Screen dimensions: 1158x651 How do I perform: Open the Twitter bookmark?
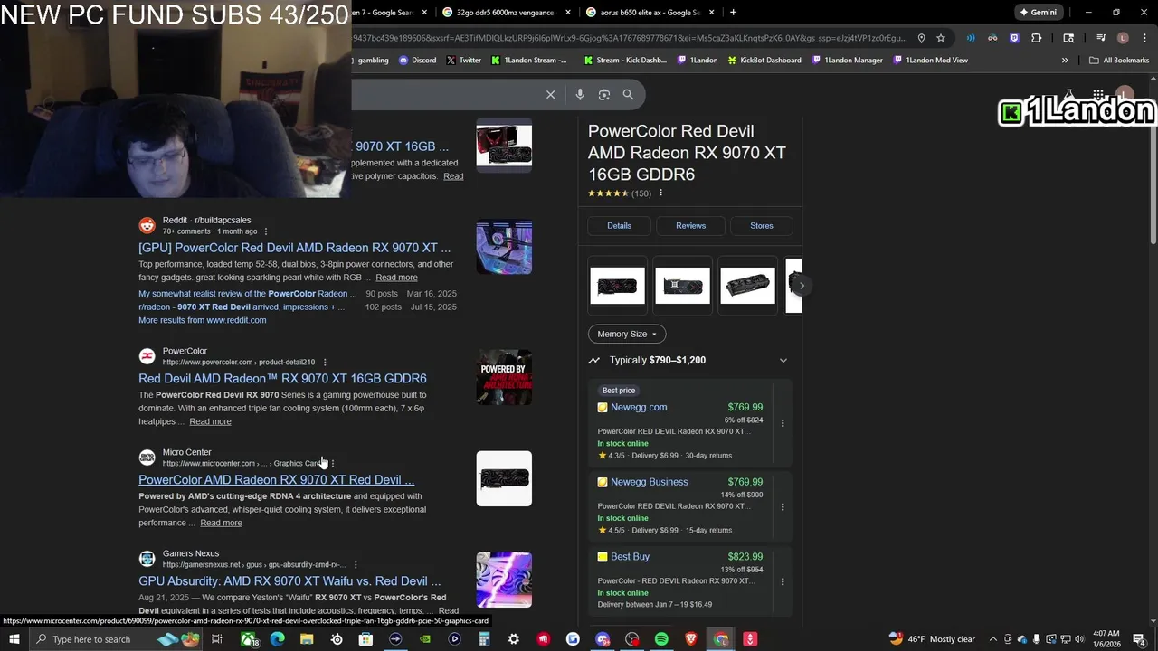[464, 61]
